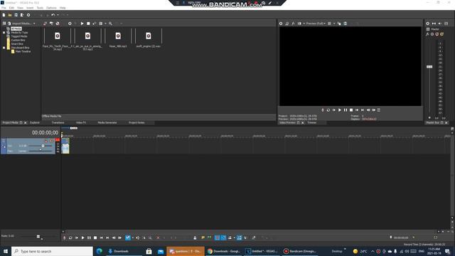The width and height of the screenshot is (455, 256).
Task: Pause playback in the video preview window
Action: [346, 110]
